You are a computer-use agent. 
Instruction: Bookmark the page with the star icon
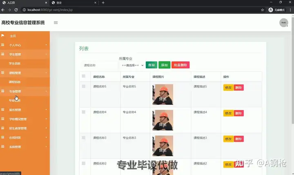tap(262, 10)
